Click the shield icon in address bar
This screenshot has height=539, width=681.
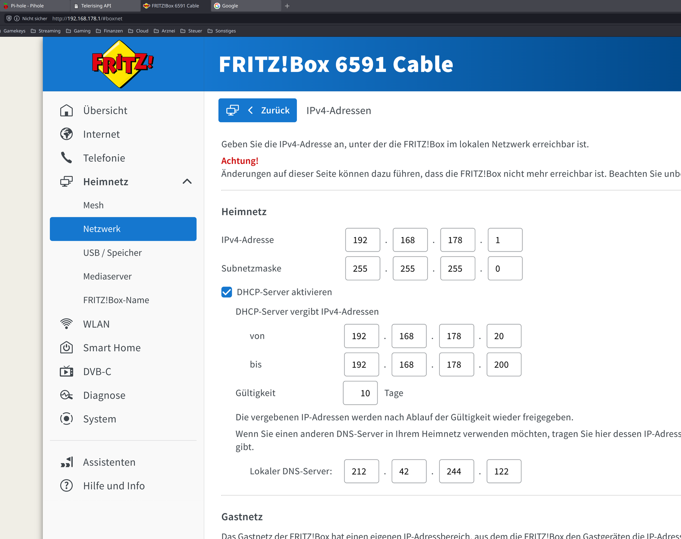(9, 18)
